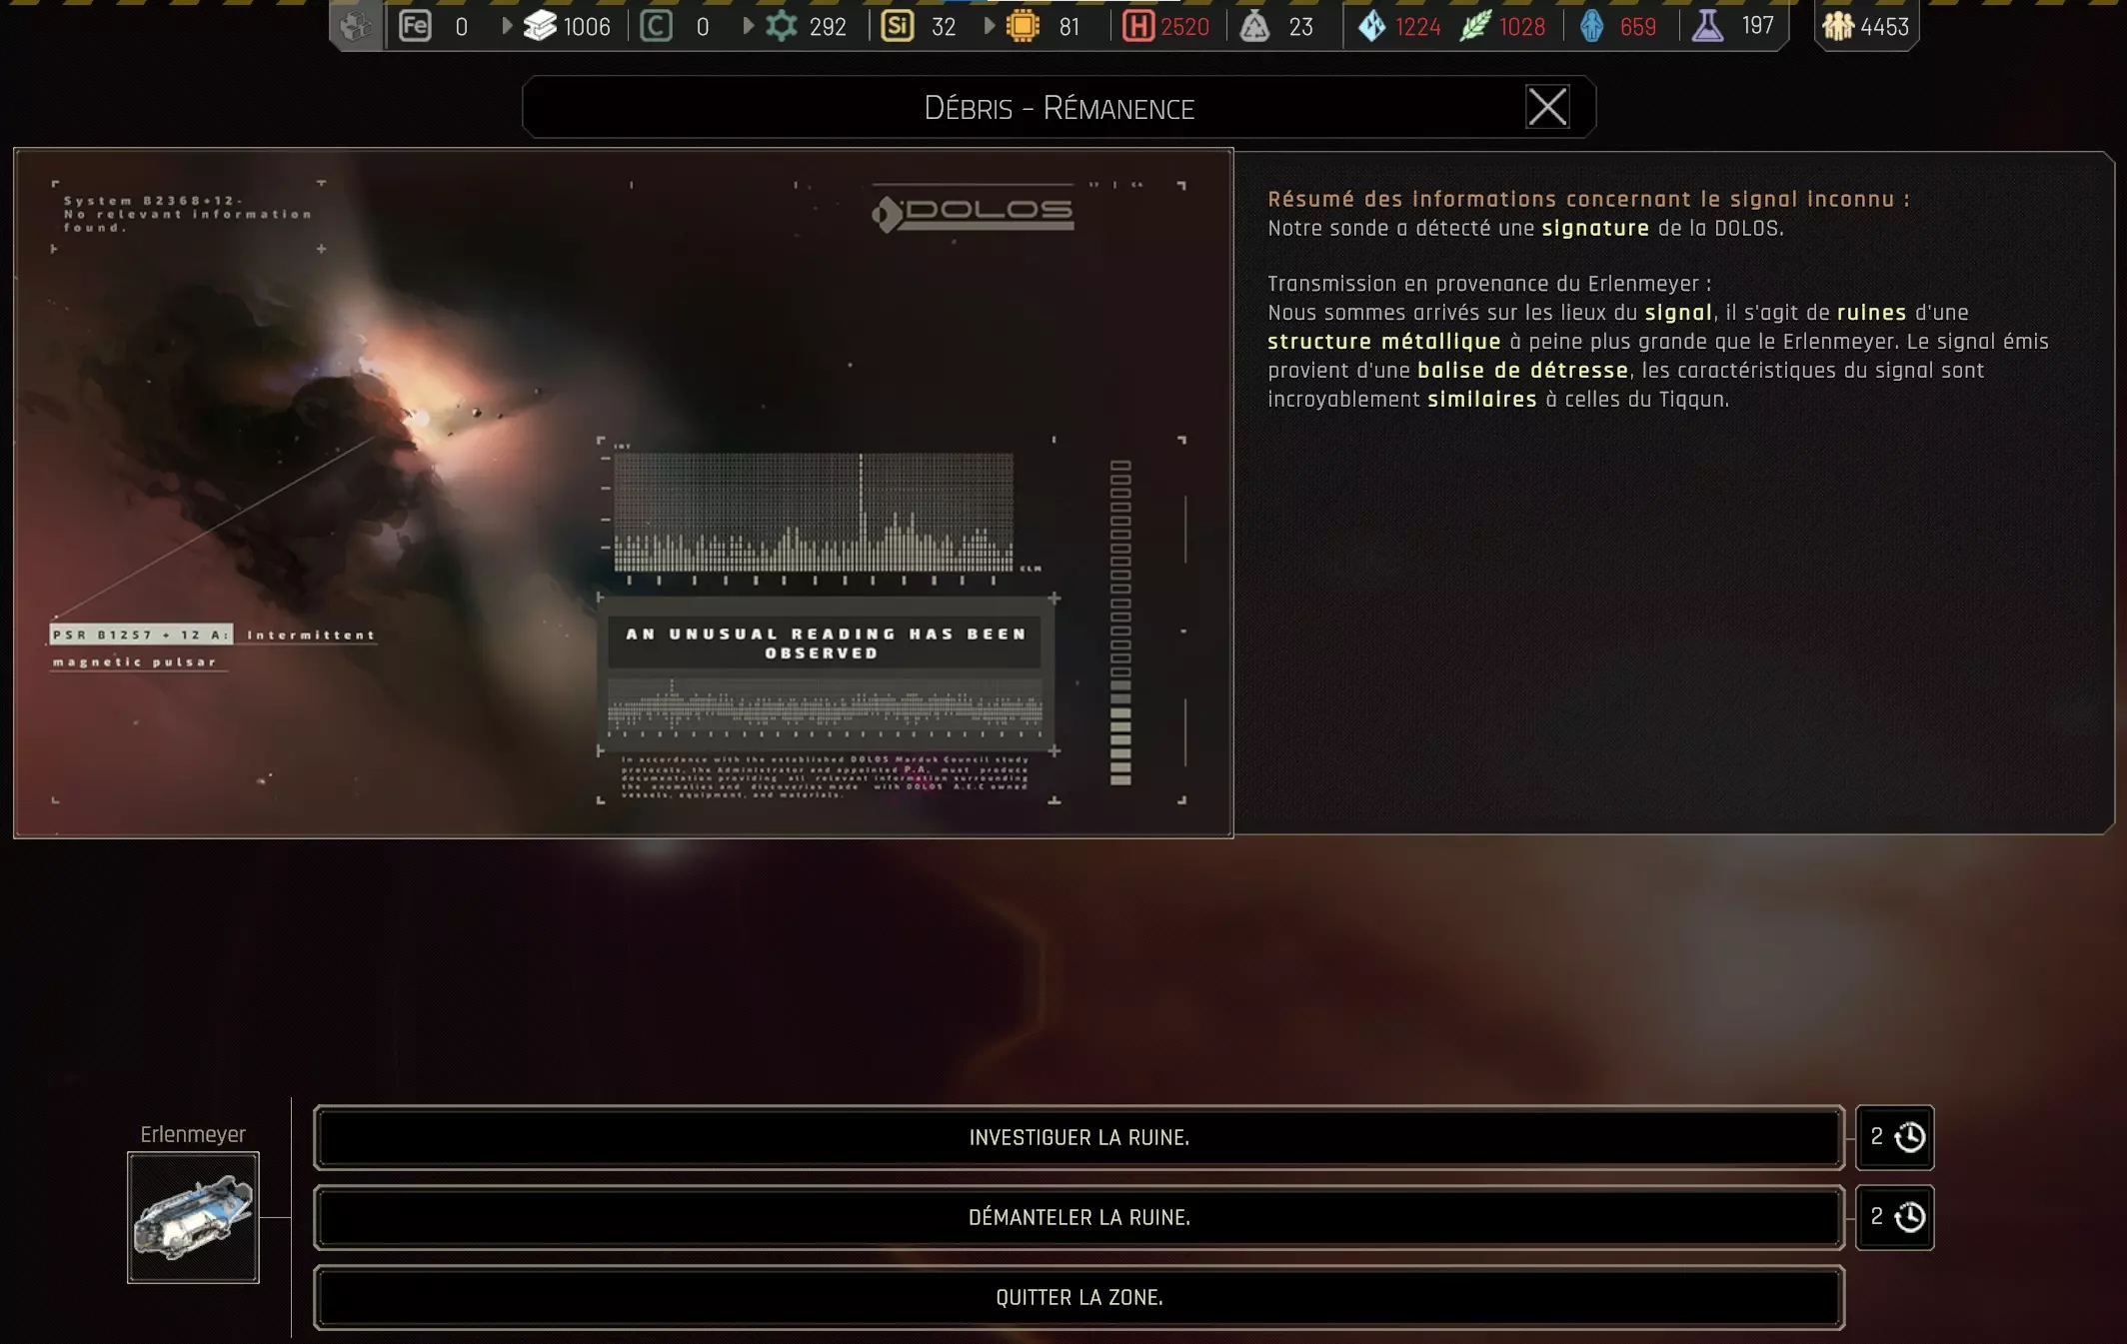Click the silicon (Si) resource icon

(x=897, y=26)
